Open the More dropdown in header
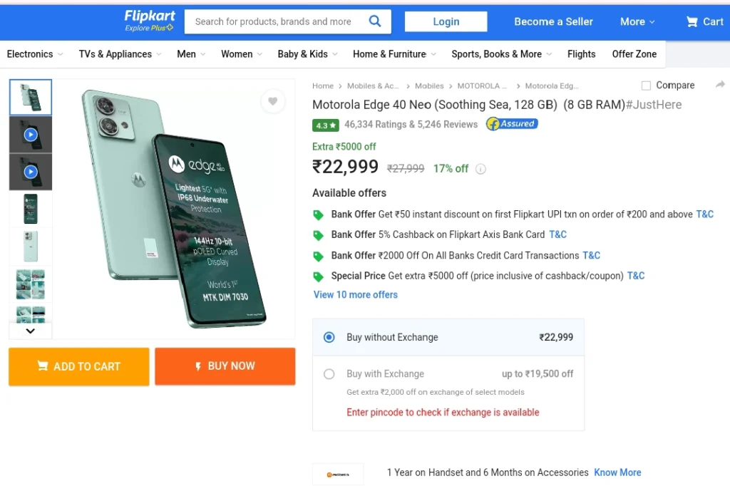This screenshot has width=730, height=486. pos(637,21)
